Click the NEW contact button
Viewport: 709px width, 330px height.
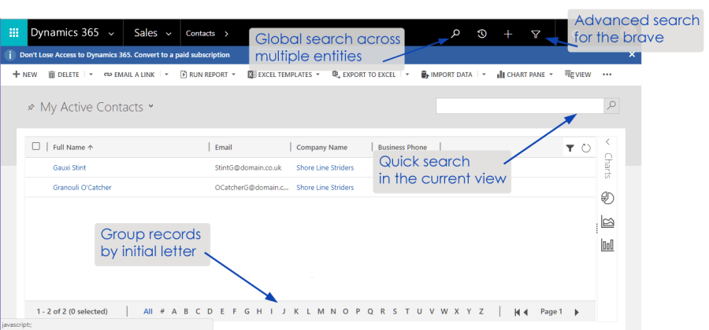point(25,75)
